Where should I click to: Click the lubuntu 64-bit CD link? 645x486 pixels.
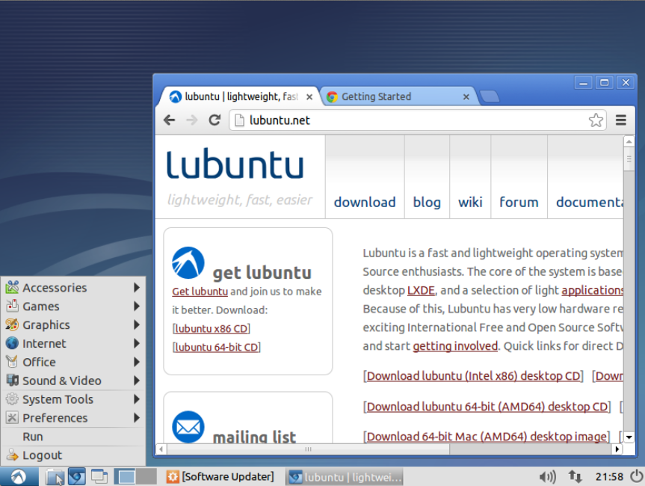tap(217, 347)
